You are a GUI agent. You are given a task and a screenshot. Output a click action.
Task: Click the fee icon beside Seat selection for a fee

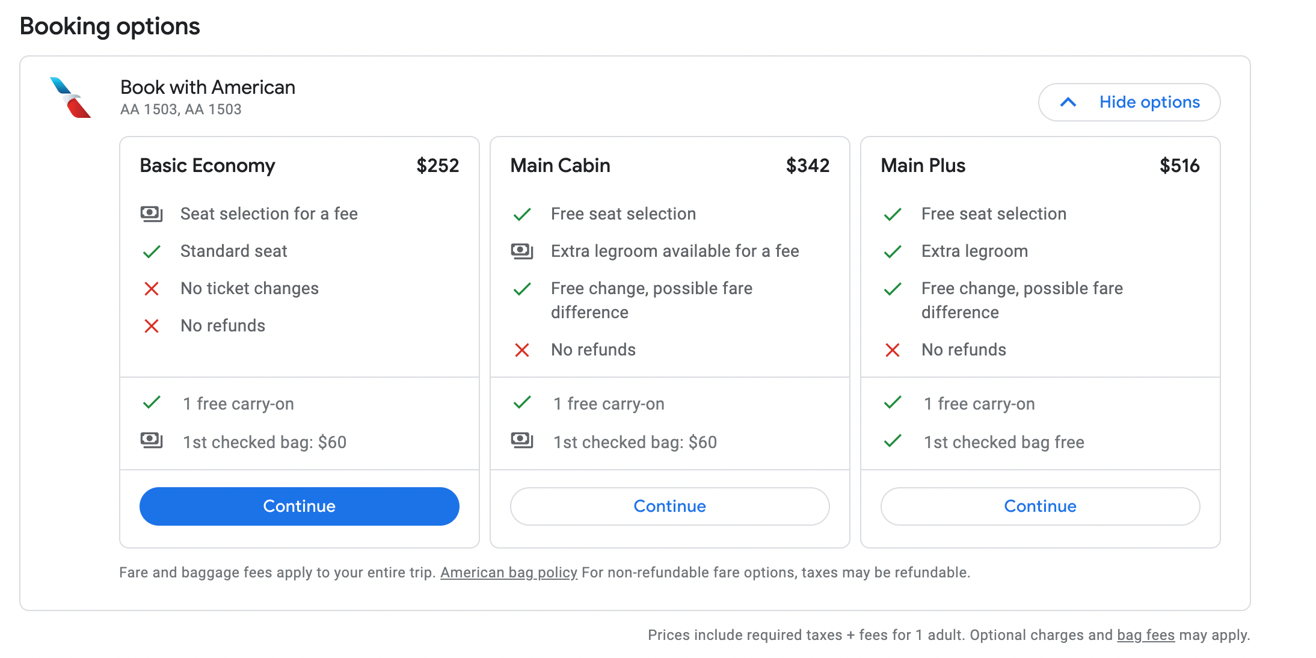click(x=152, y=214)
